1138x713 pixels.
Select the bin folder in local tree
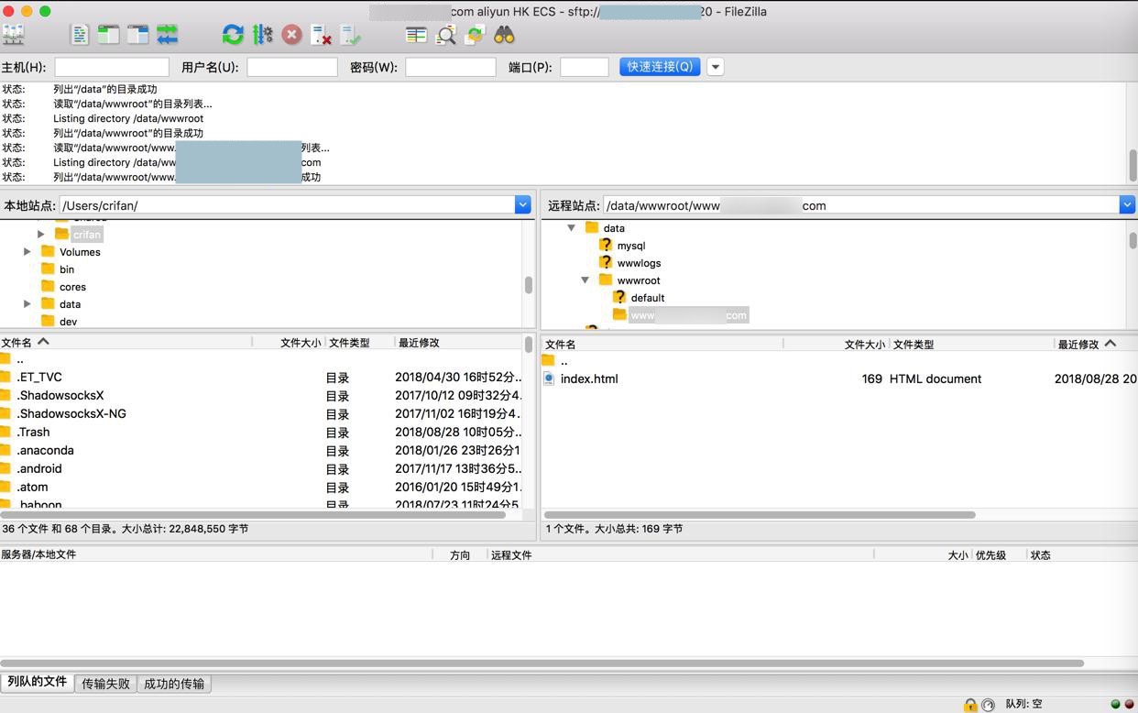pyautogui.click(x=66, y=269)
